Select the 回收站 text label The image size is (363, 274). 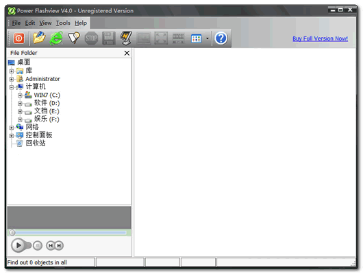[x=36, y=143]
